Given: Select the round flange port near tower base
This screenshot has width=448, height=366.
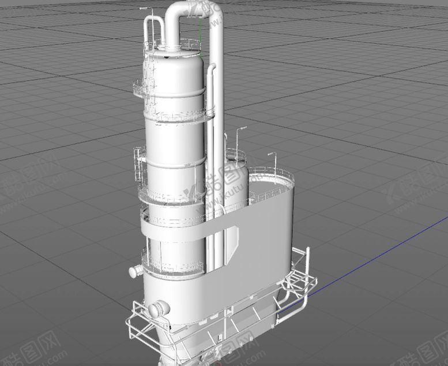Looking at the screenshot, I should (159, 309).
